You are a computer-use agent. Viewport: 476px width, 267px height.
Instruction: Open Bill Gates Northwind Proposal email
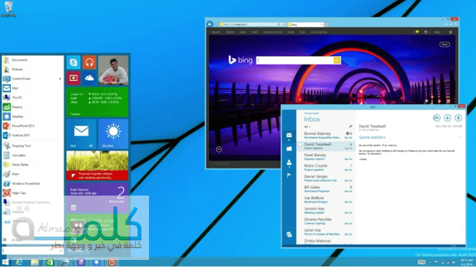pos(326,189)
